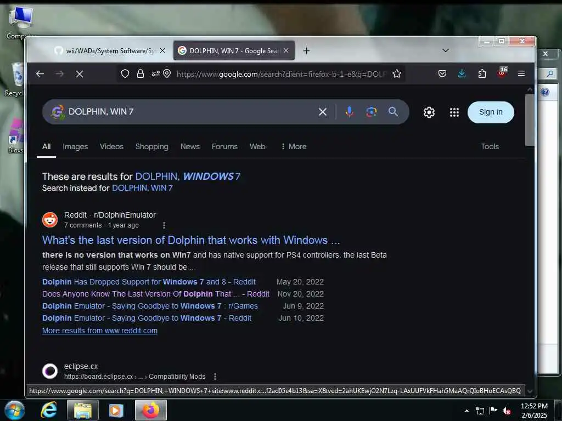Open the Windows Start orb
Viewport: 562px width, 421px height.
14,410
